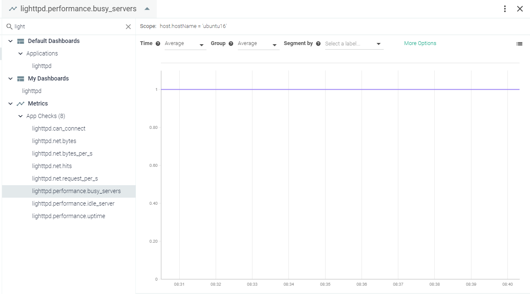Collapse the My Dashboards section
This screenshot has height=294, width=530.
tap(10, 78)
